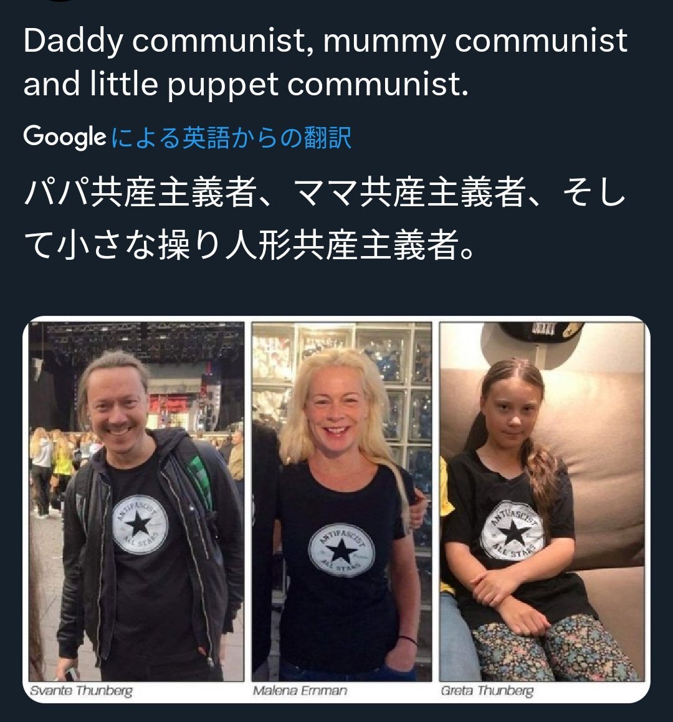Tap the Japanese line "て小さな操り人形共産主義者。"
Image resolution: width=673 pixels, height=722 pixels.
pos(249,244)
